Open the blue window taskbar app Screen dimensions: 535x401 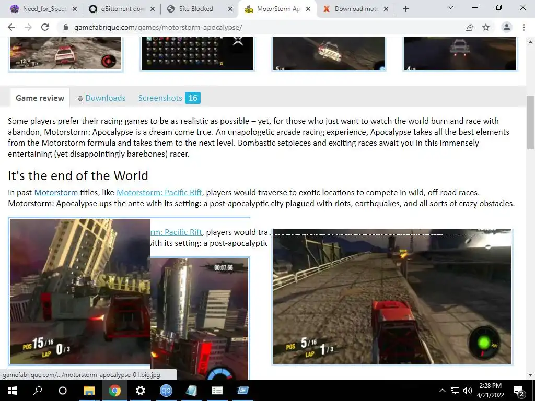click(242, 391)
